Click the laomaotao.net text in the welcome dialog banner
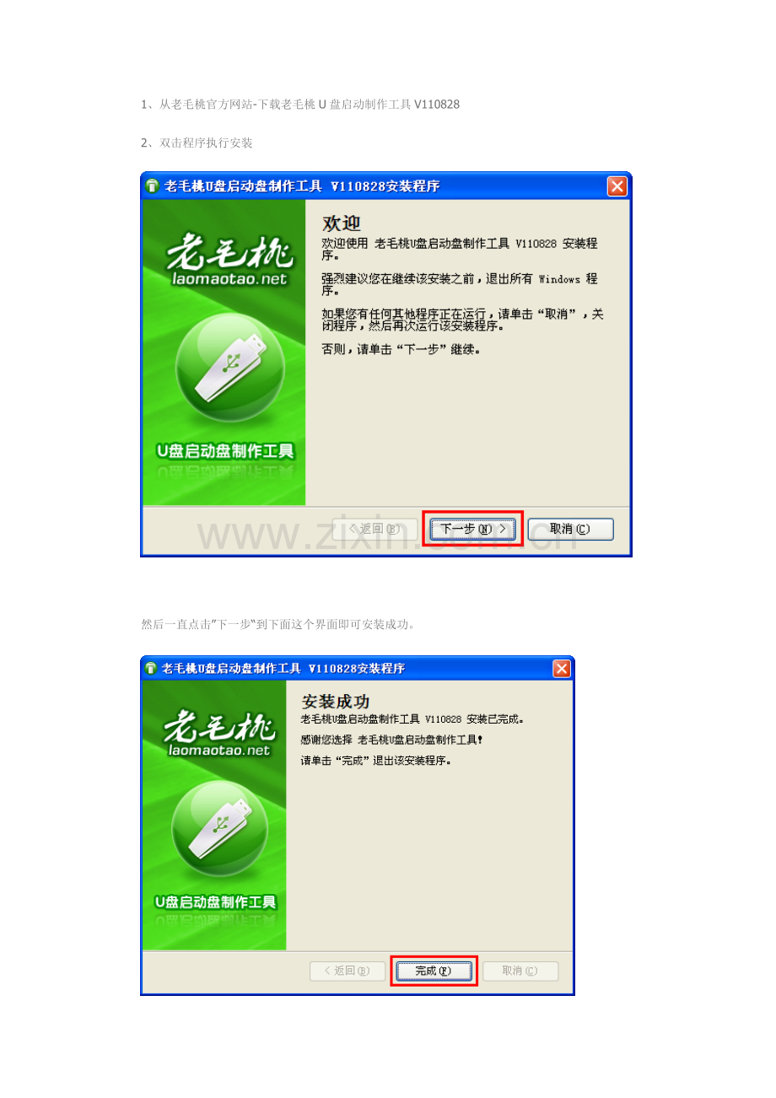Screen dimensions: 776x1098 coord(228,279)
